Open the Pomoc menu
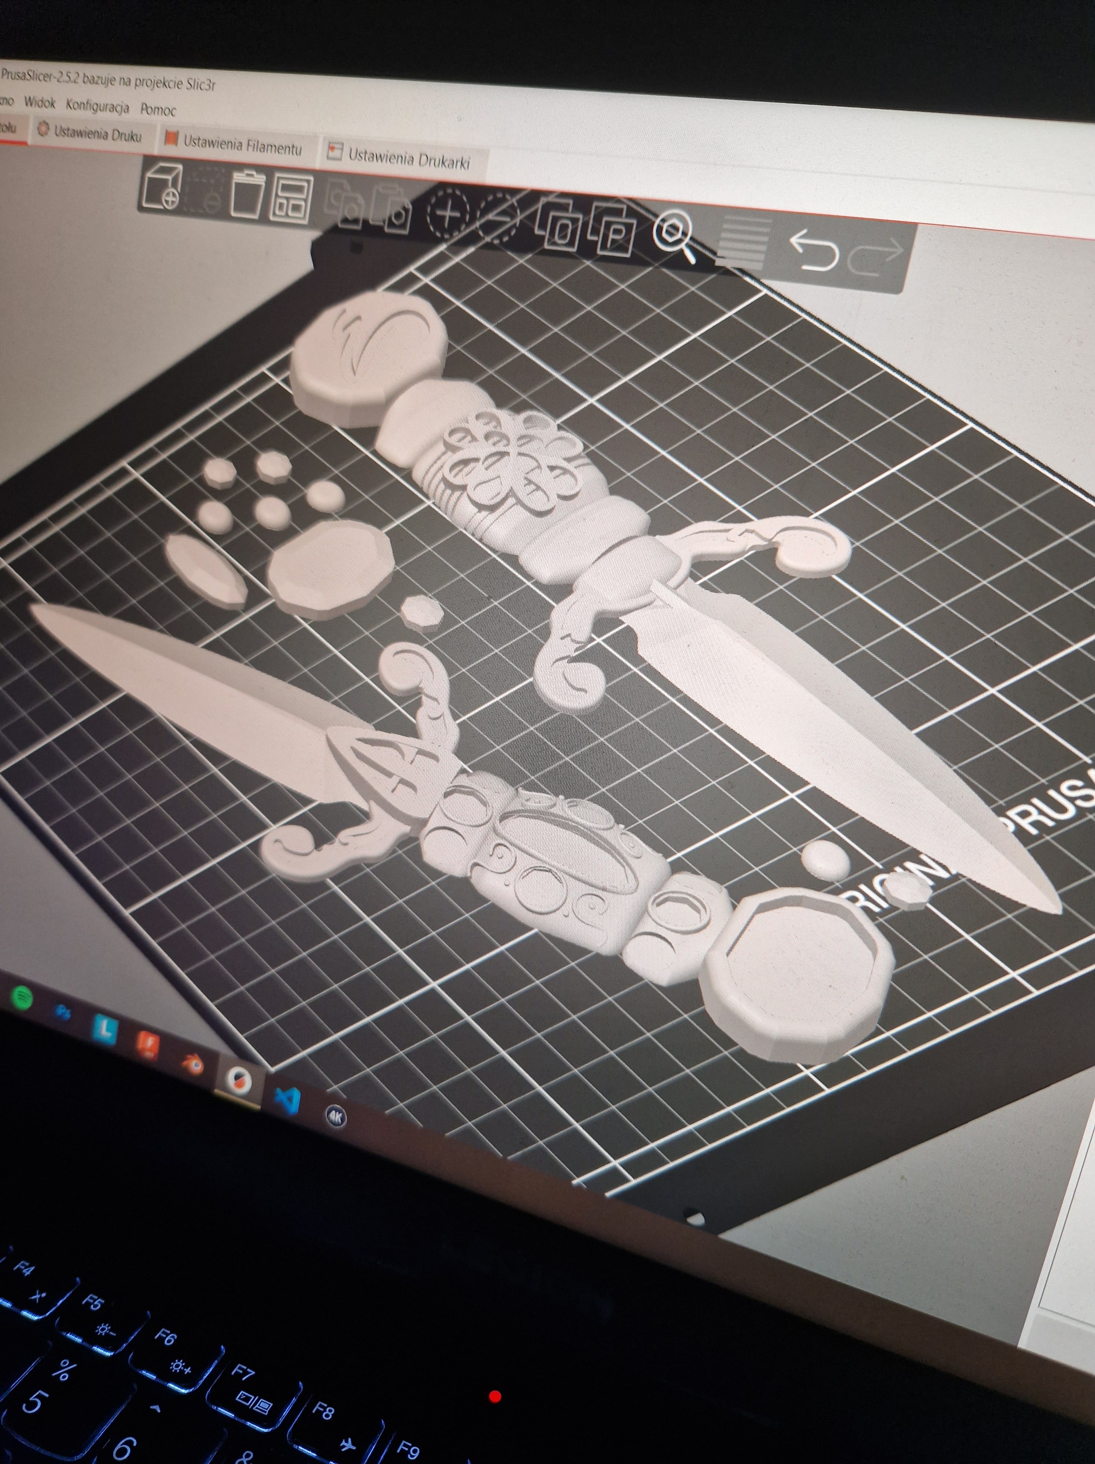 click(x=158, y=110)
